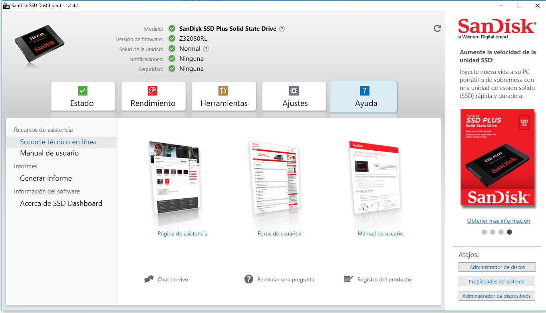Viewport: 546px width, 313px height.
Task: Open the Estado tab
Action: pyautogui.click(x=83, y=96)
